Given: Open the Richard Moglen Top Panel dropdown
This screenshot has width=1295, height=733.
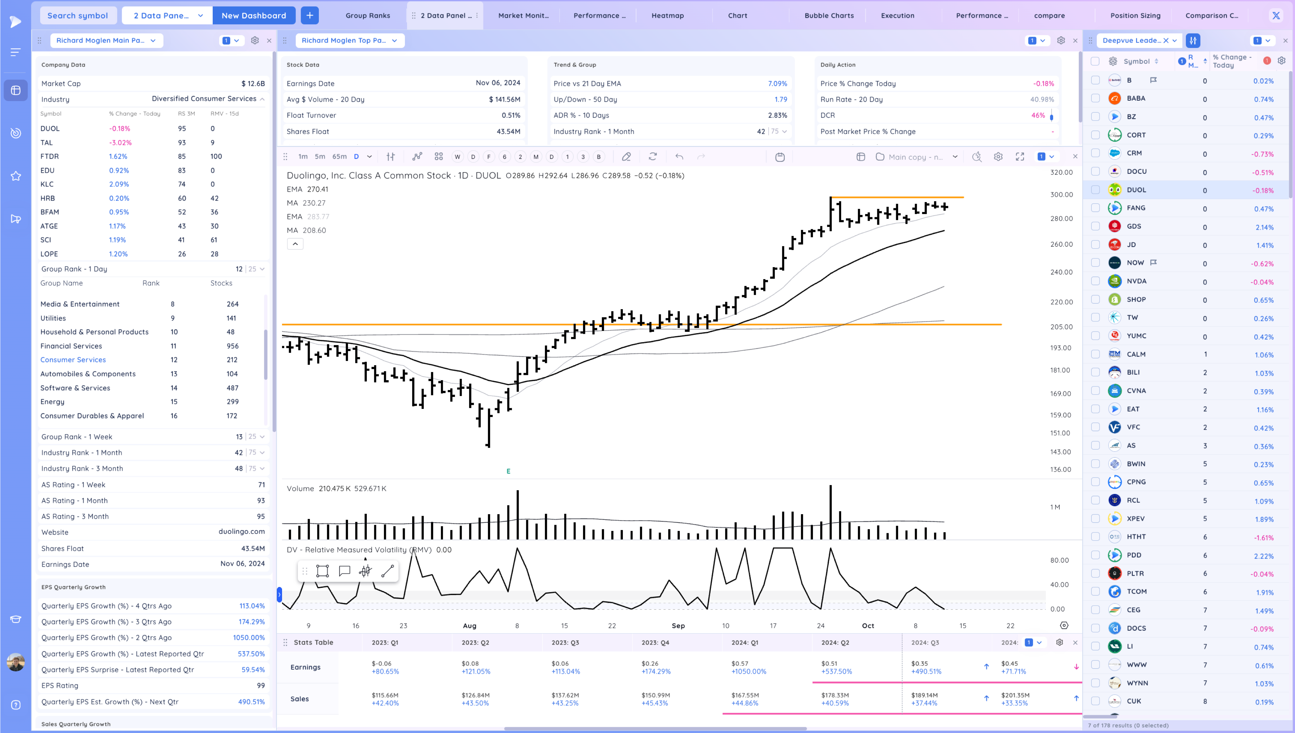Looking at the screenshot, I should pyautogui.click(x=349, y=40).
